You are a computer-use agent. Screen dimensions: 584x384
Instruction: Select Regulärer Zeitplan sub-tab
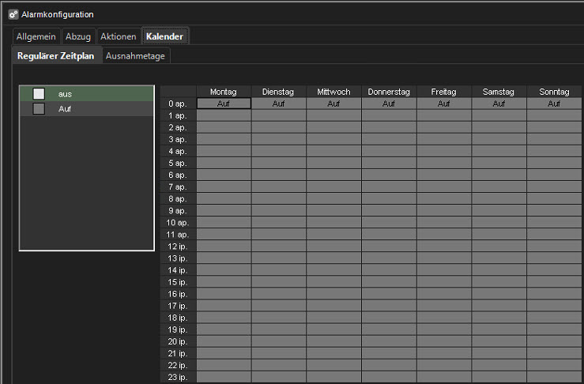tap(55, 56)
